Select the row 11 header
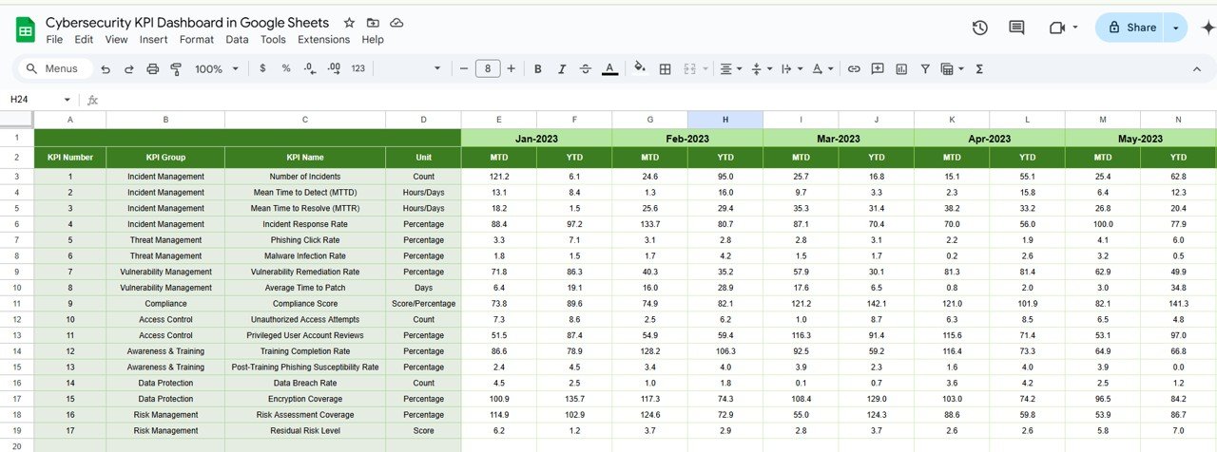The width and height of the screenshot is (1217, 452). tap(16, 304)
